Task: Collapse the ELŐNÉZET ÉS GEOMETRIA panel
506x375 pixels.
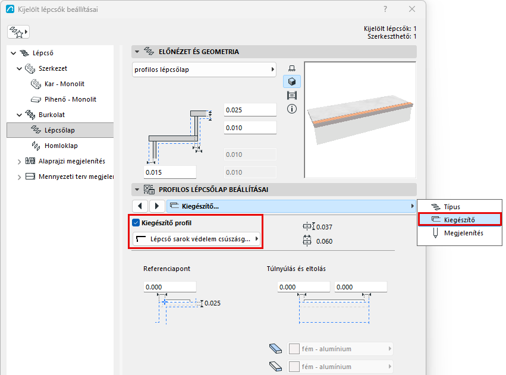Action: click(137, 52)
